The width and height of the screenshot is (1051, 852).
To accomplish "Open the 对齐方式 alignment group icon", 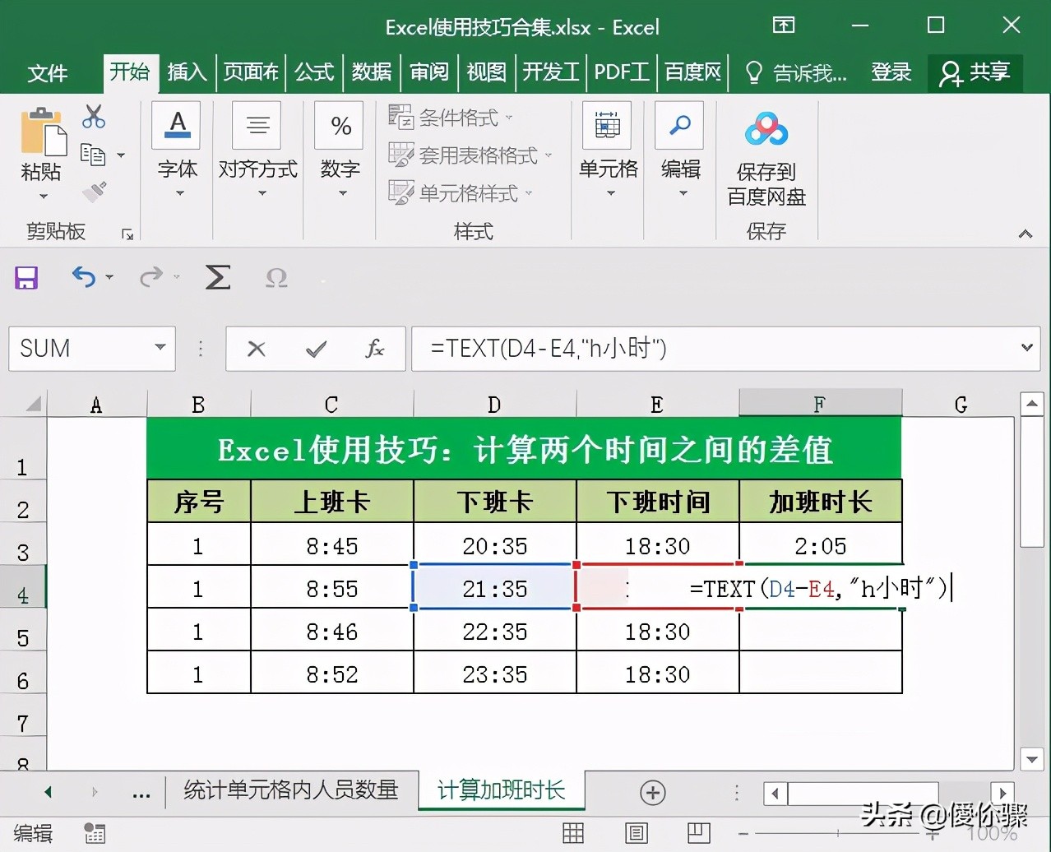I will coord(257,126).
